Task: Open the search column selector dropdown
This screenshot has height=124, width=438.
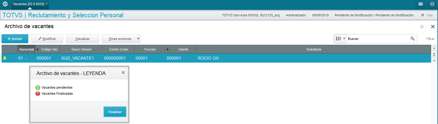Action: pyautogui.click(x=340, y=39)
